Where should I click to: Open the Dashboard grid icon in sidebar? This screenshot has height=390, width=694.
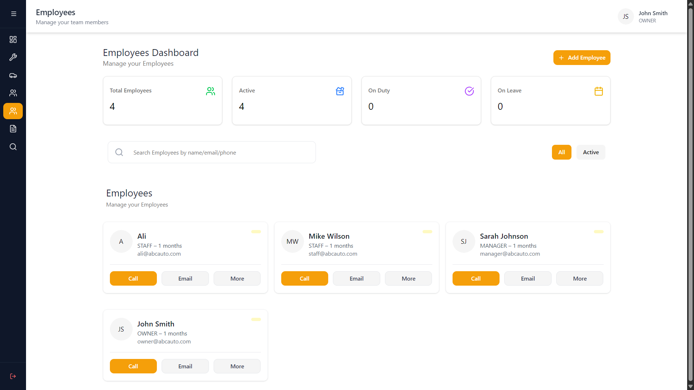point(13,39)
